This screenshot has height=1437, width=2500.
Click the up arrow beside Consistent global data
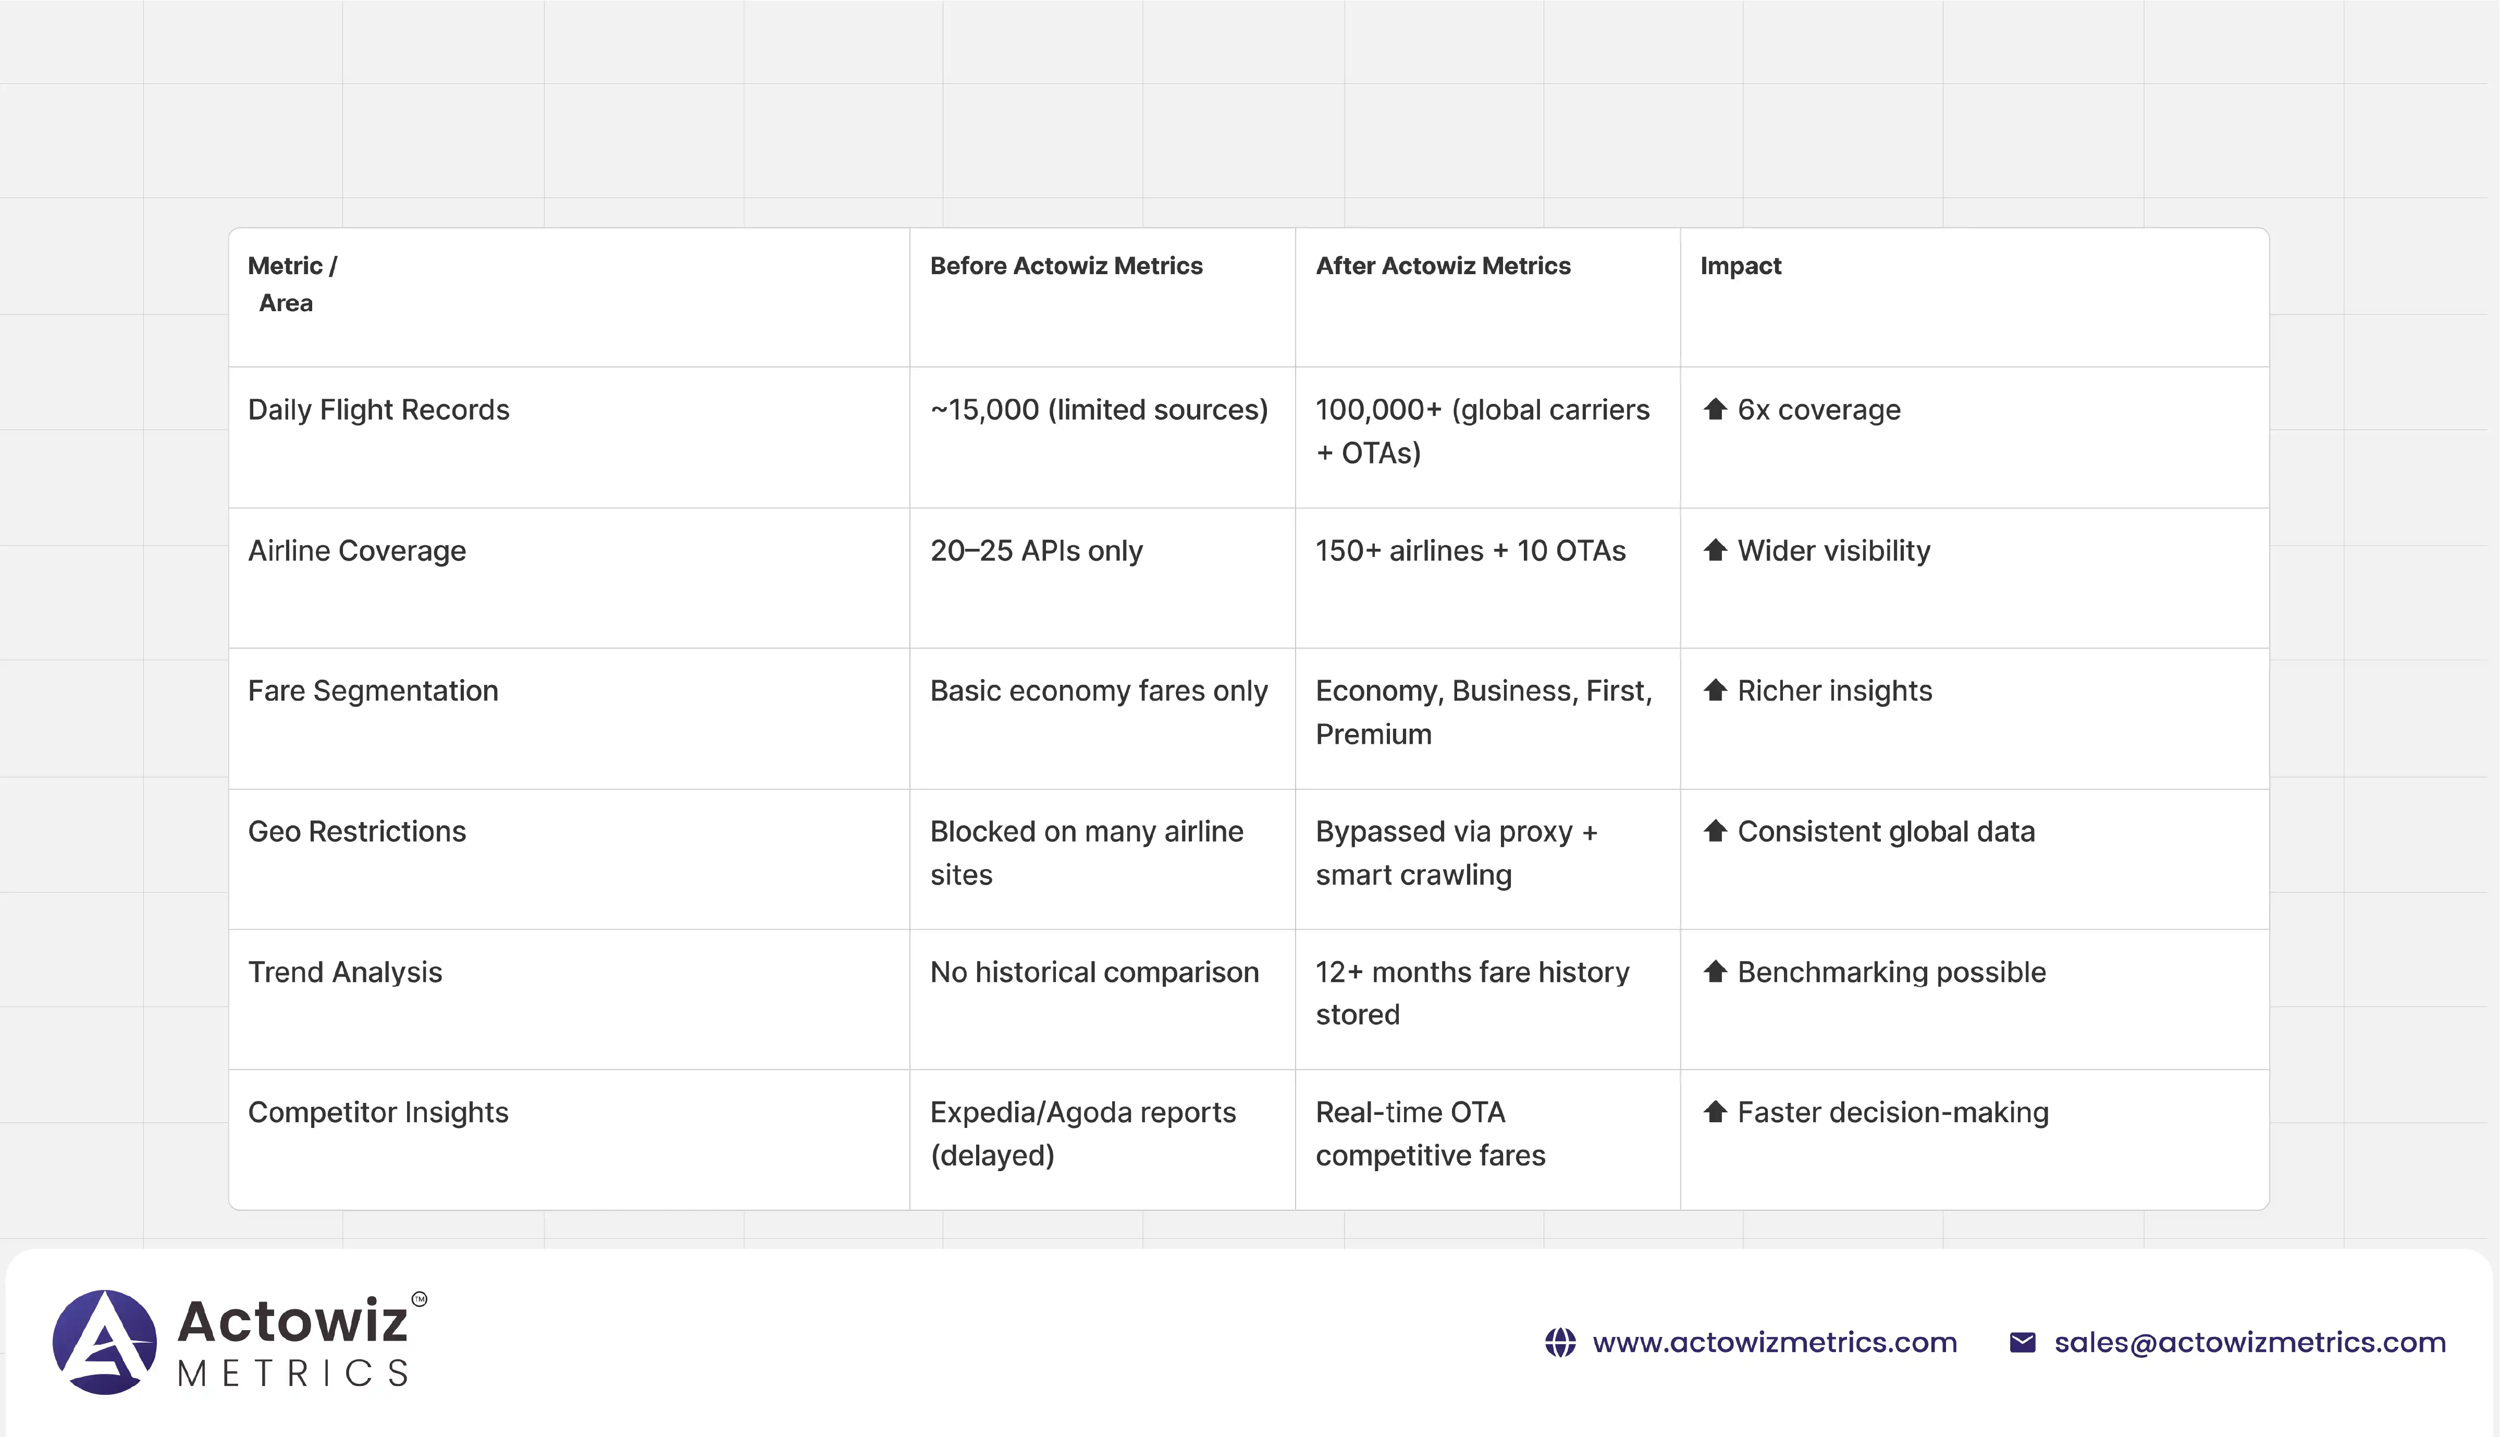coord(1715,831)
